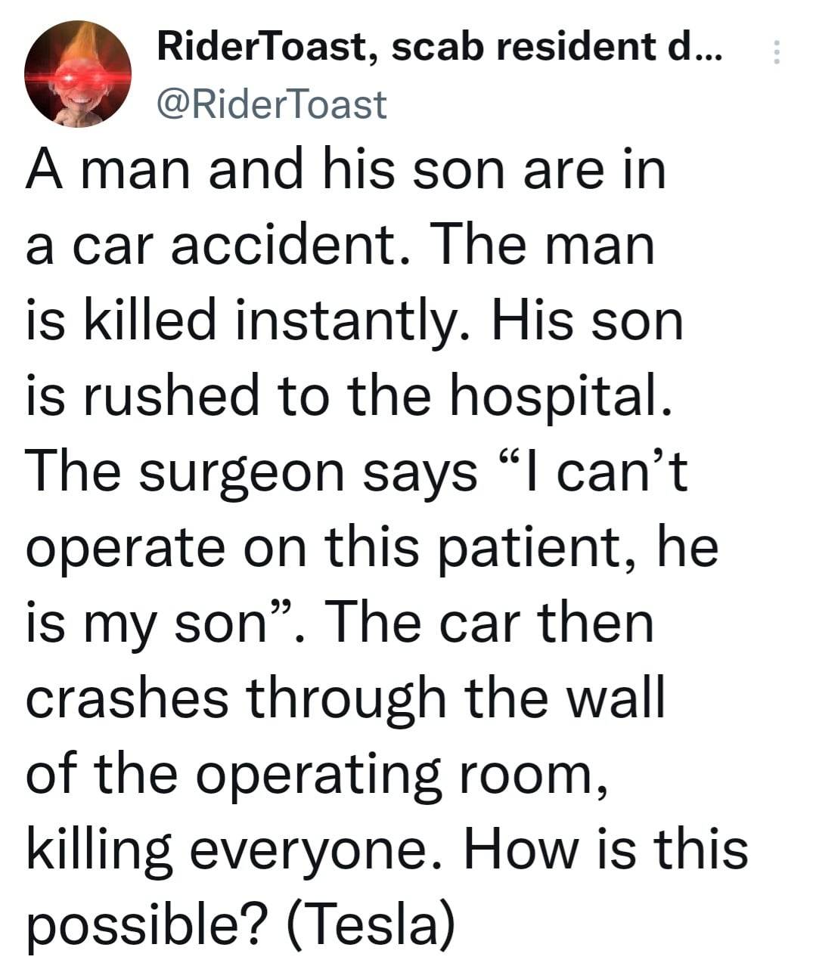Click the line "a car accident. The man"
This screenshot has height=966, width=816.
point(340,245)
